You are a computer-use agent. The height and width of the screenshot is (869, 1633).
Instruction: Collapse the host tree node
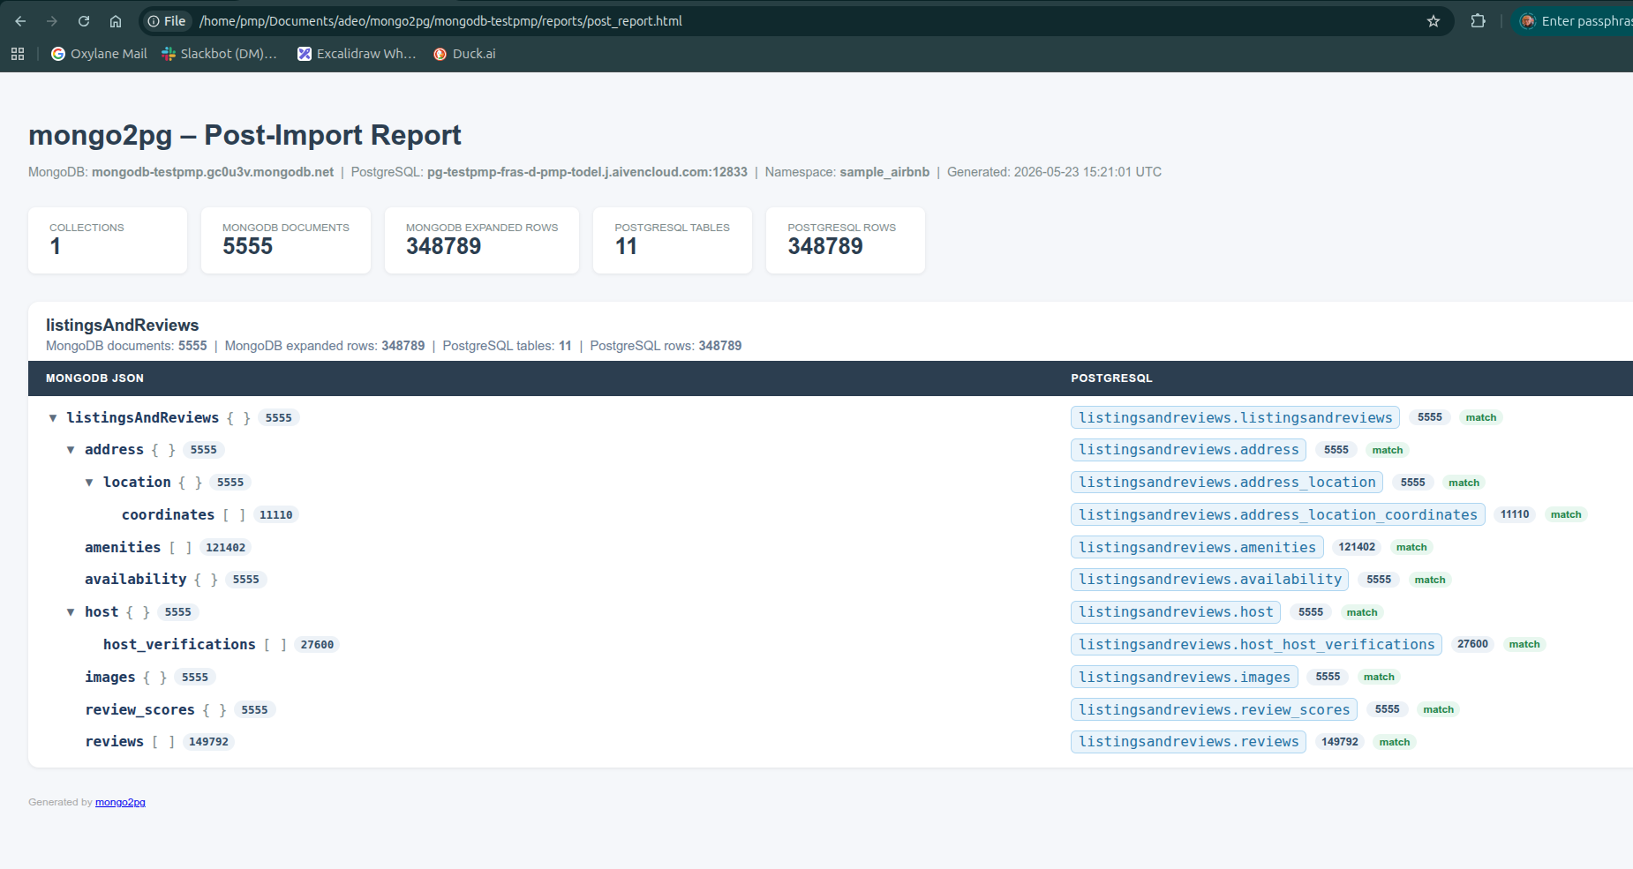tap(71, 612)
